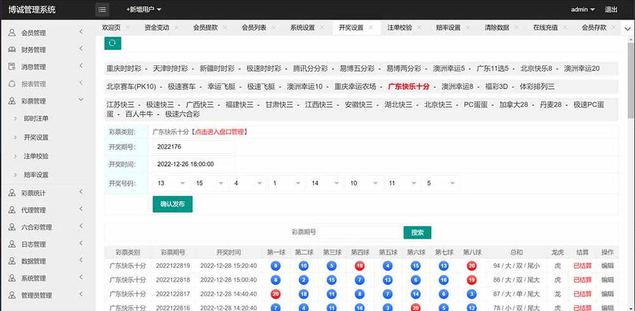
Task: Close the 会员提款 tab
Action: pos(225,27)
